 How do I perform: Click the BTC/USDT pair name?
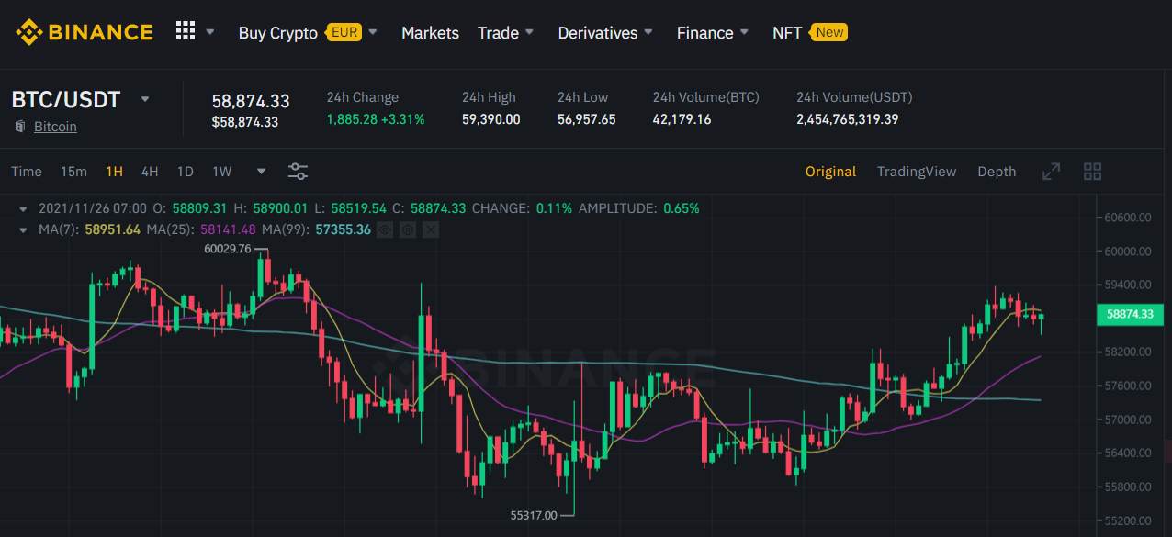(x=66, y=100)
